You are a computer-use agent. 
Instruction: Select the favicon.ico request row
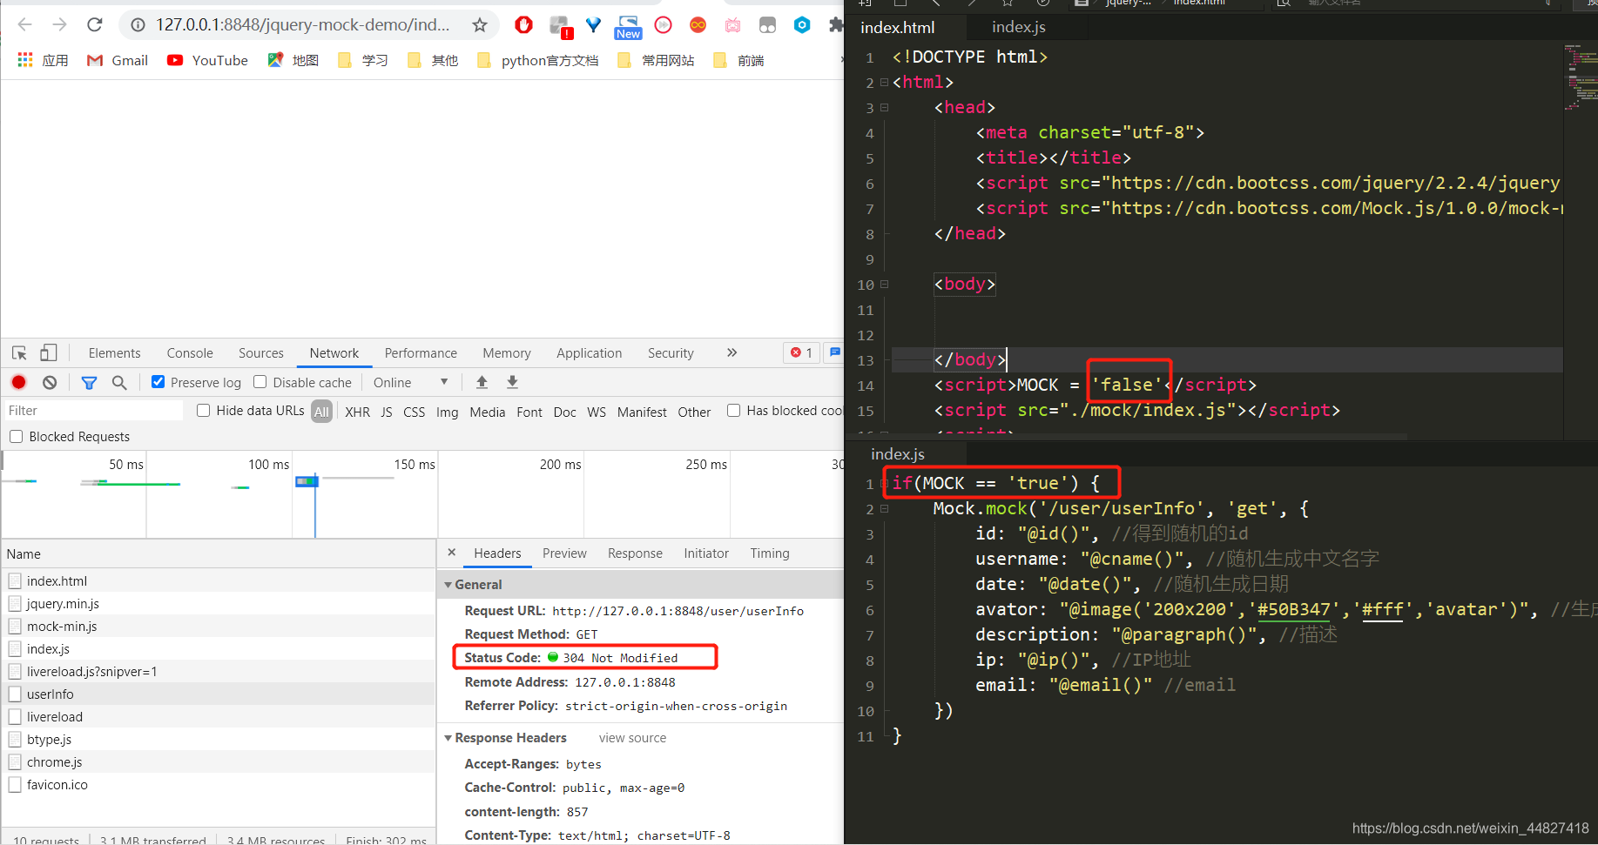218,785
